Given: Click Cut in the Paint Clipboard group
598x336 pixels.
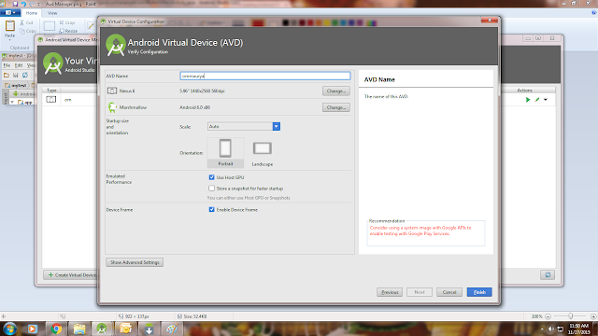Looking at the screenshot, I should point(27,22).
